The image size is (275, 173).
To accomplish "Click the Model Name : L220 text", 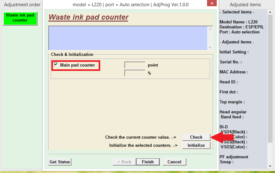I will coord(238,22).
